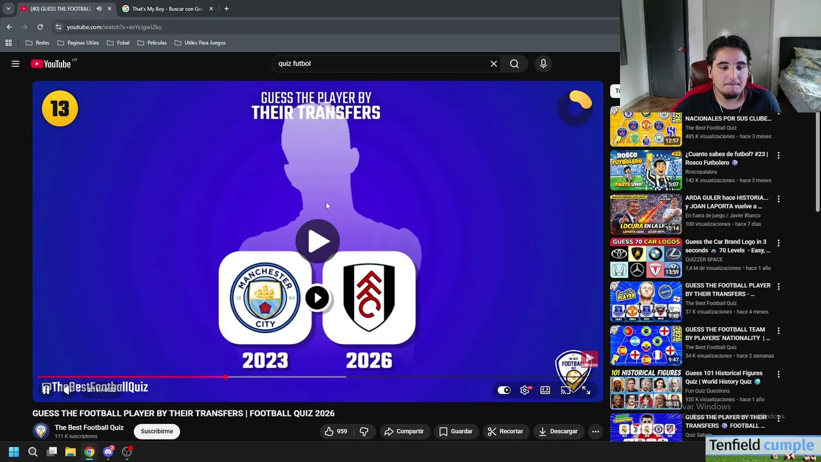Download video via Descargar
This screenshot has width=821, height=462.
(558, 431)
